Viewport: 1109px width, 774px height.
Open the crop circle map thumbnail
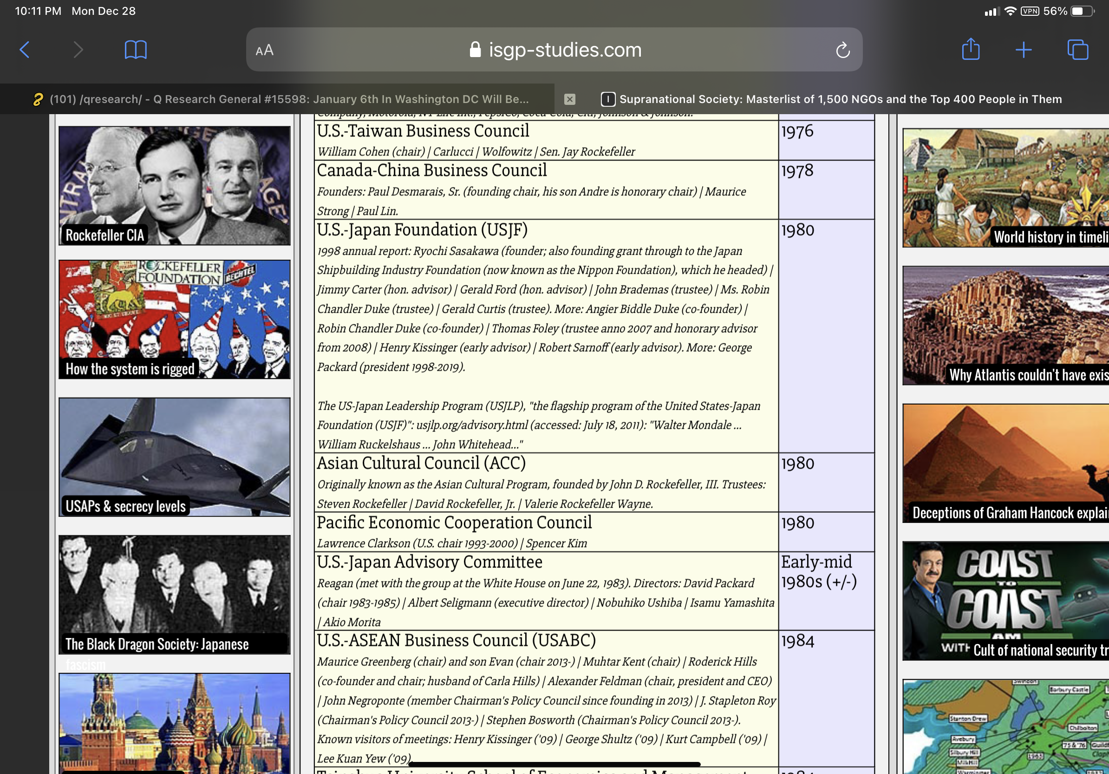click(x=1005, y=727)
